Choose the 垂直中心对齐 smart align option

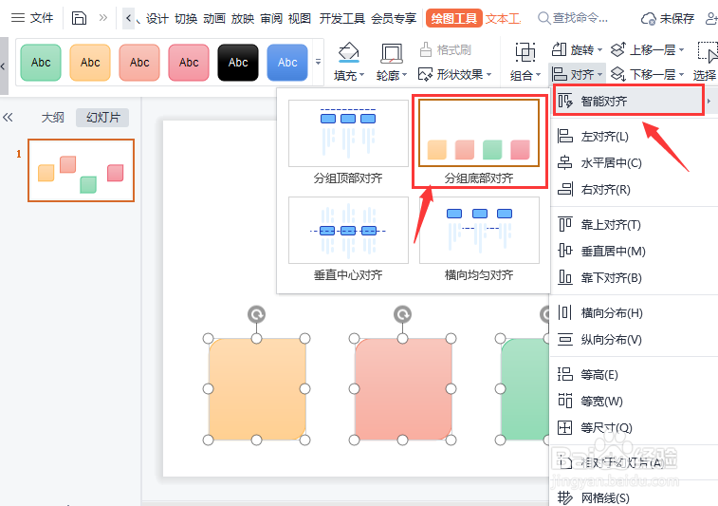pos(348,239)
